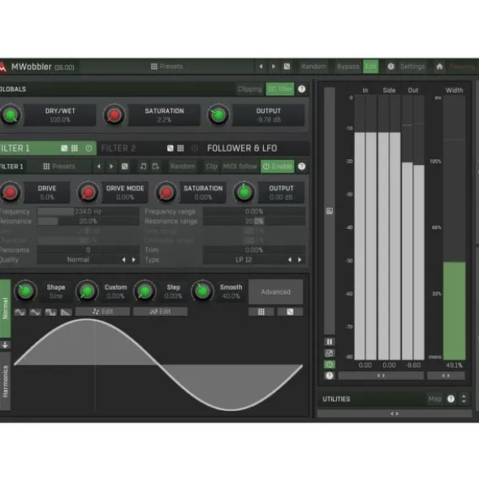Select next Quality option with right arrow

134,260
